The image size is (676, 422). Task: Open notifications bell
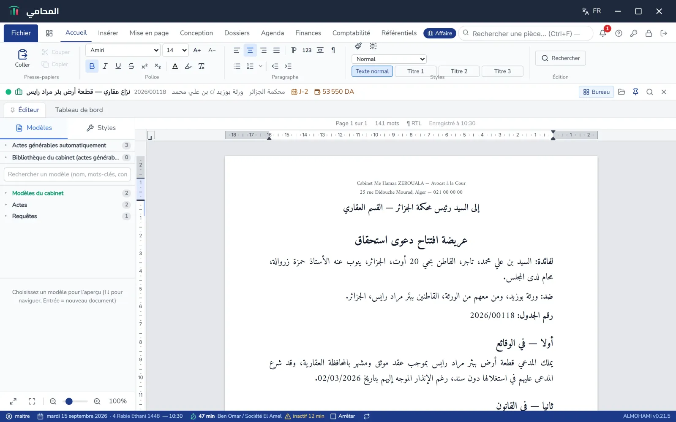(x=603, y=33)
